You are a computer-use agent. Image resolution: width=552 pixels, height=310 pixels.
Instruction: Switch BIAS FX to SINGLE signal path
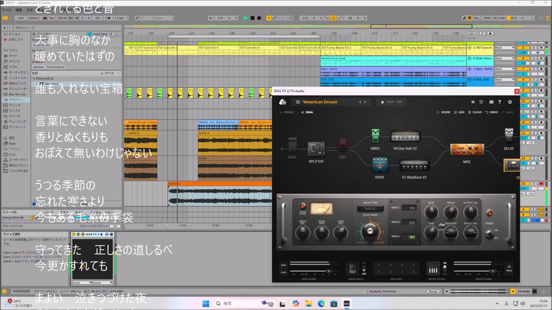pyautogui.click(x=286, y=112)
